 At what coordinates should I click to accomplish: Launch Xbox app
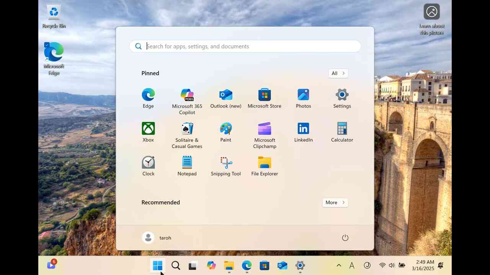pos(148,132)
